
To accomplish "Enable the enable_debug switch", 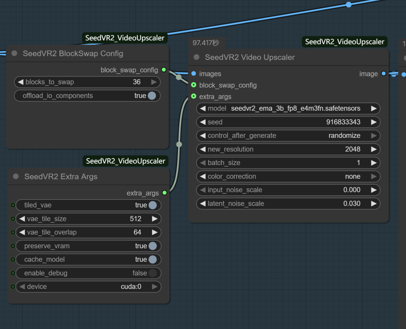I will [x=153, y=273].
